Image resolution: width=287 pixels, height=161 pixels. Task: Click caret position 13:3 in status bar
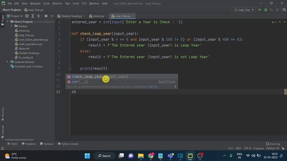[230, 148]
